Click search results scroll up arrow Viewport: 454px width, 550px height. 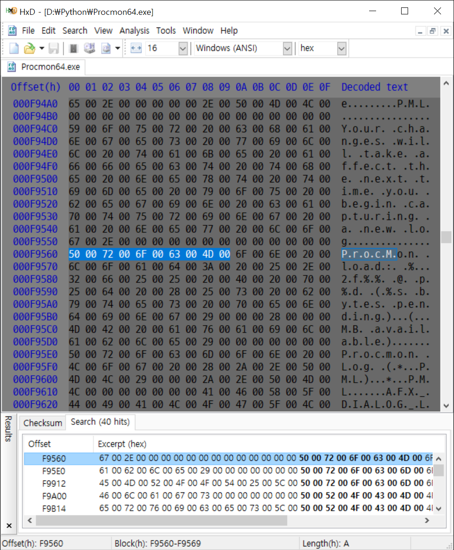coord(439,459)
